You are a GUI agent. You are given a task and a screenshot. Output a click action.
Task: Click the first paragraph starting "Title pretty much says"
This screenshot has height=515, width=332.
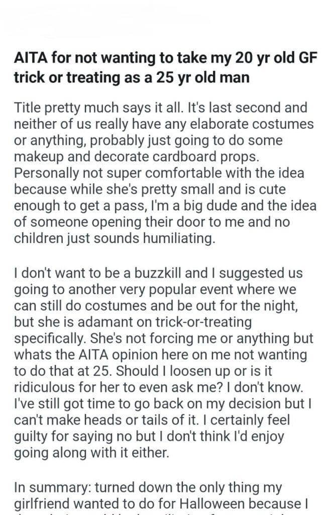tap(162, 174)
